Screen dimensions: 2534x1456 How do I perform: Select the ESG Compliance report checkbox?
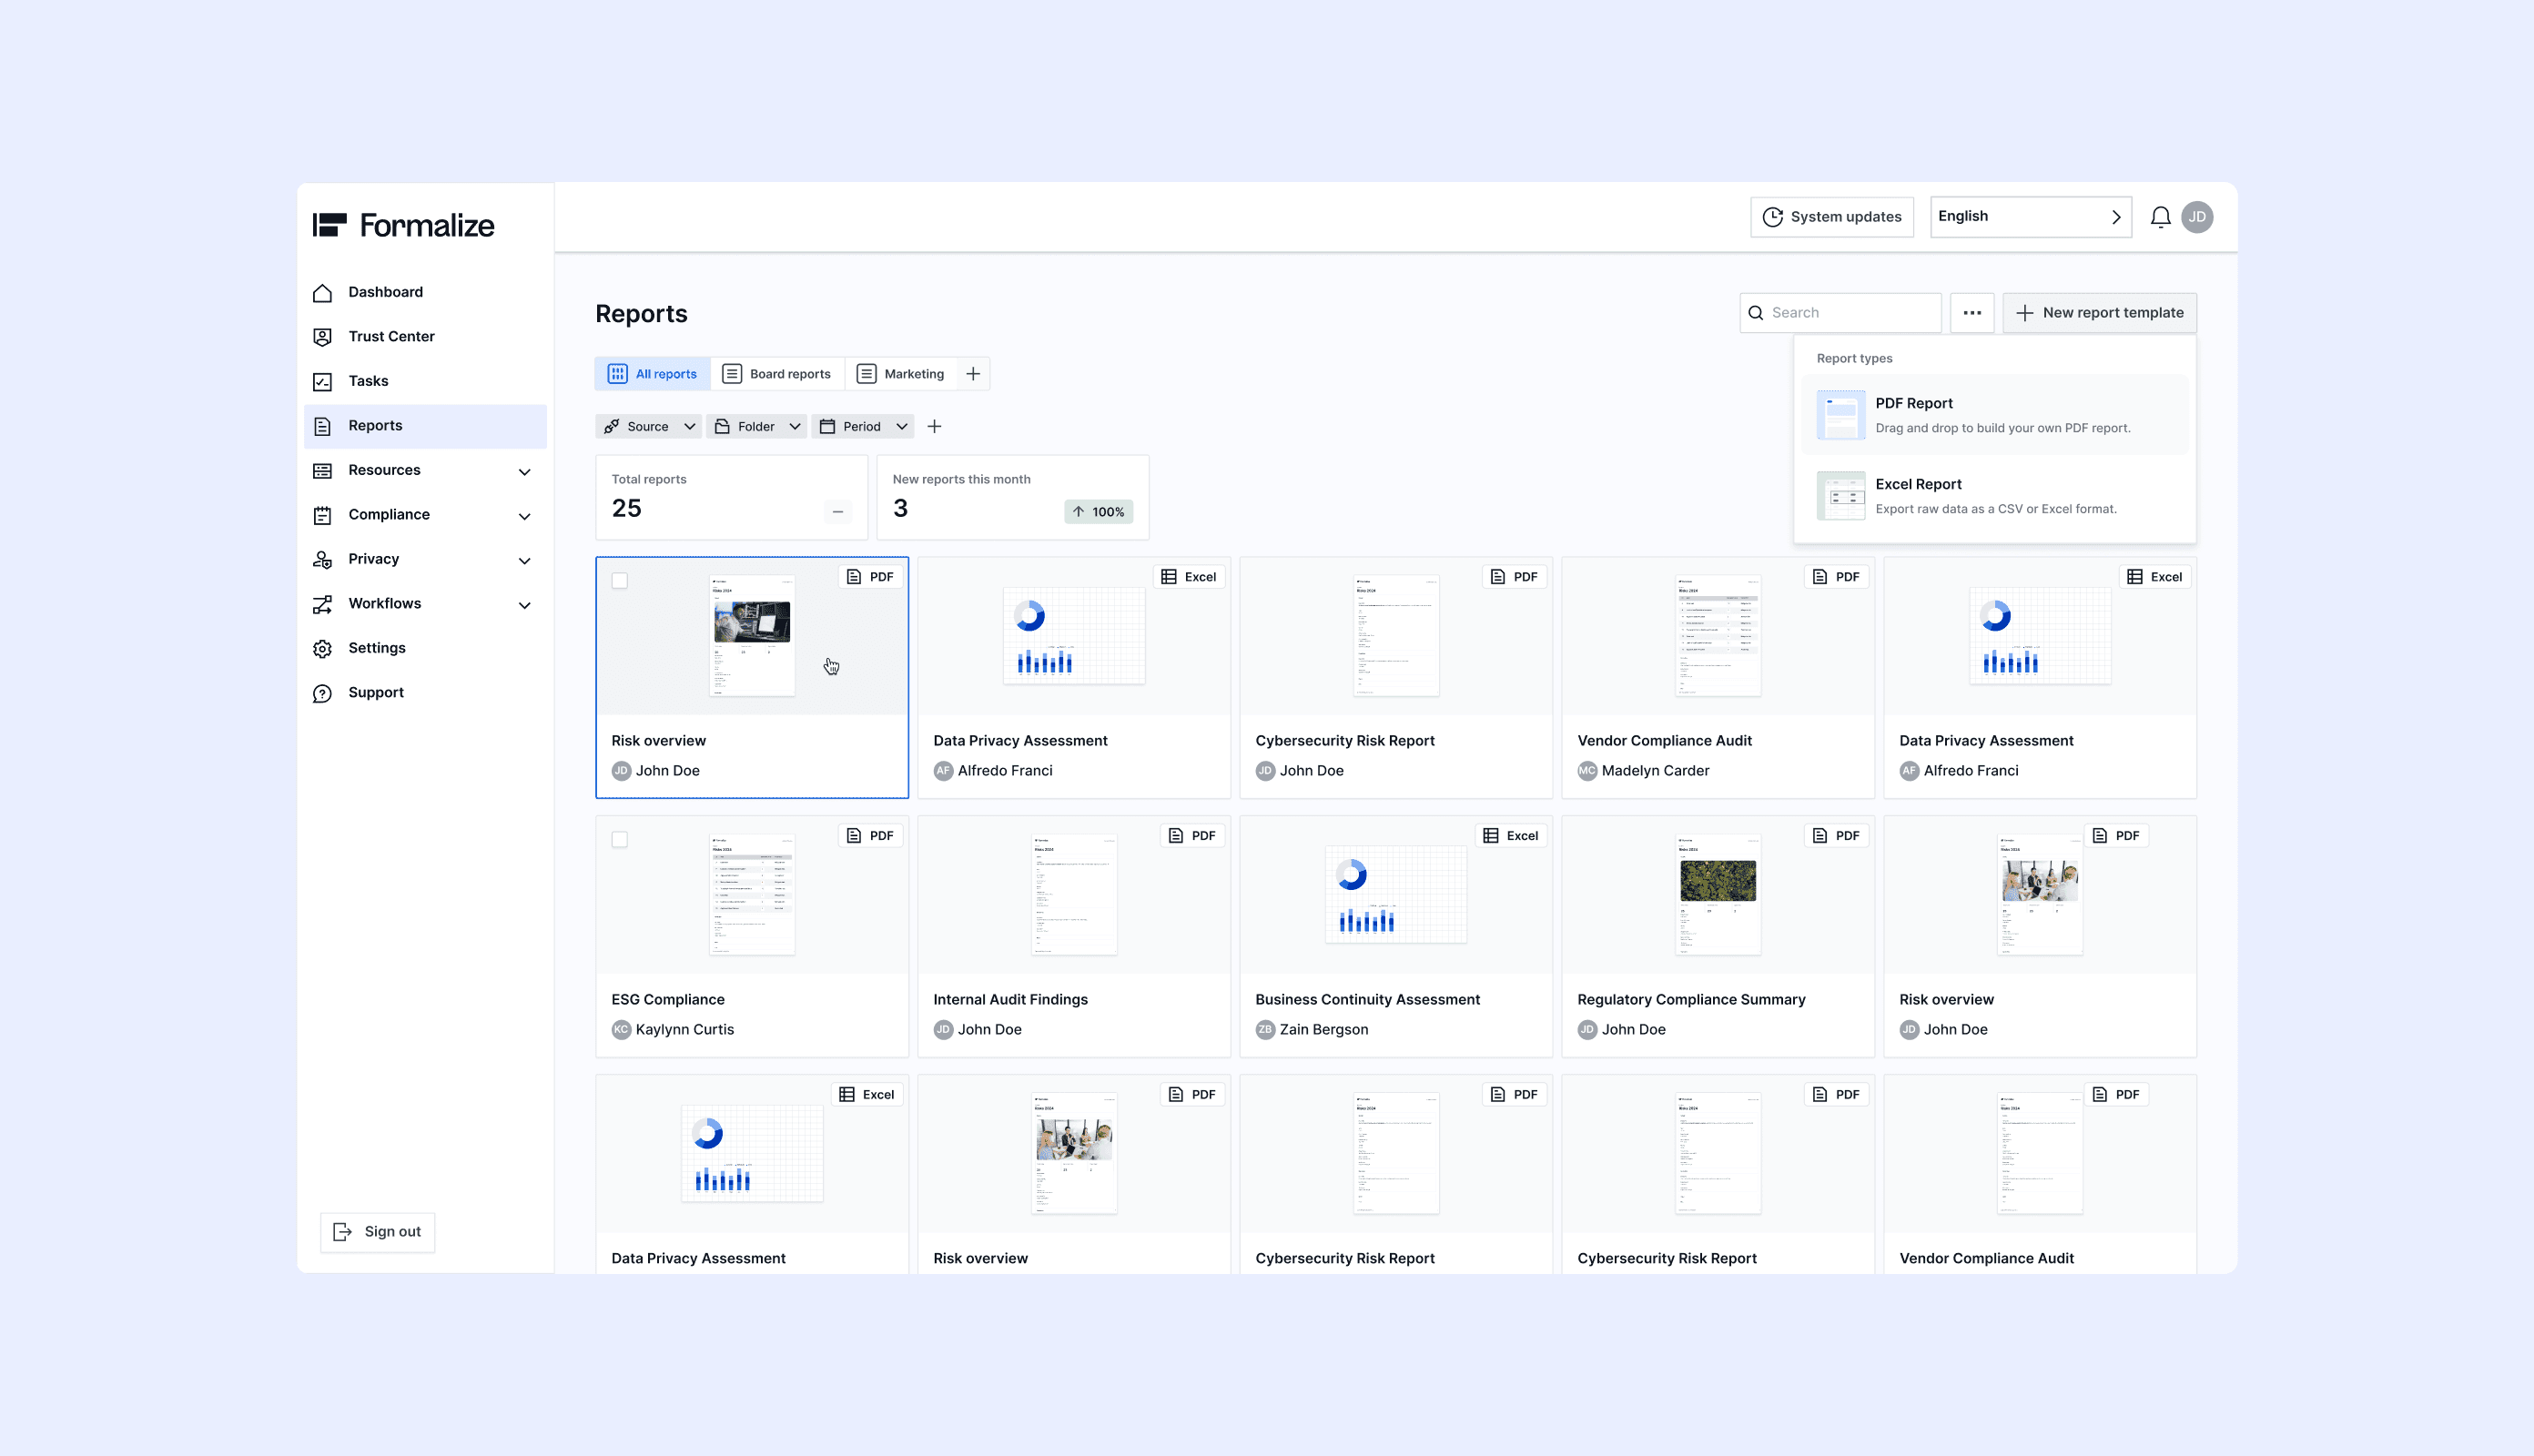click(x=620, y=840)
